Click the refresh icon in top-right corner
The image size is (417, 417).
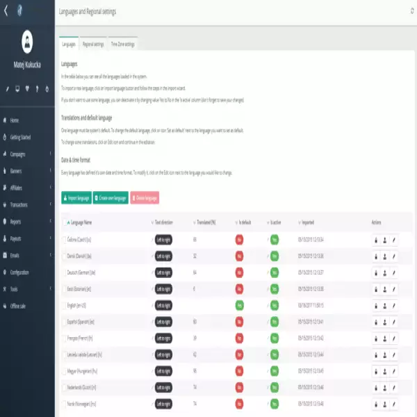(402, 10)
